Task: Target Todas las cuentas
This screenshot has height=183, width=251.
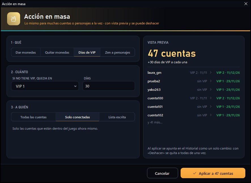Action: point(33,117)
